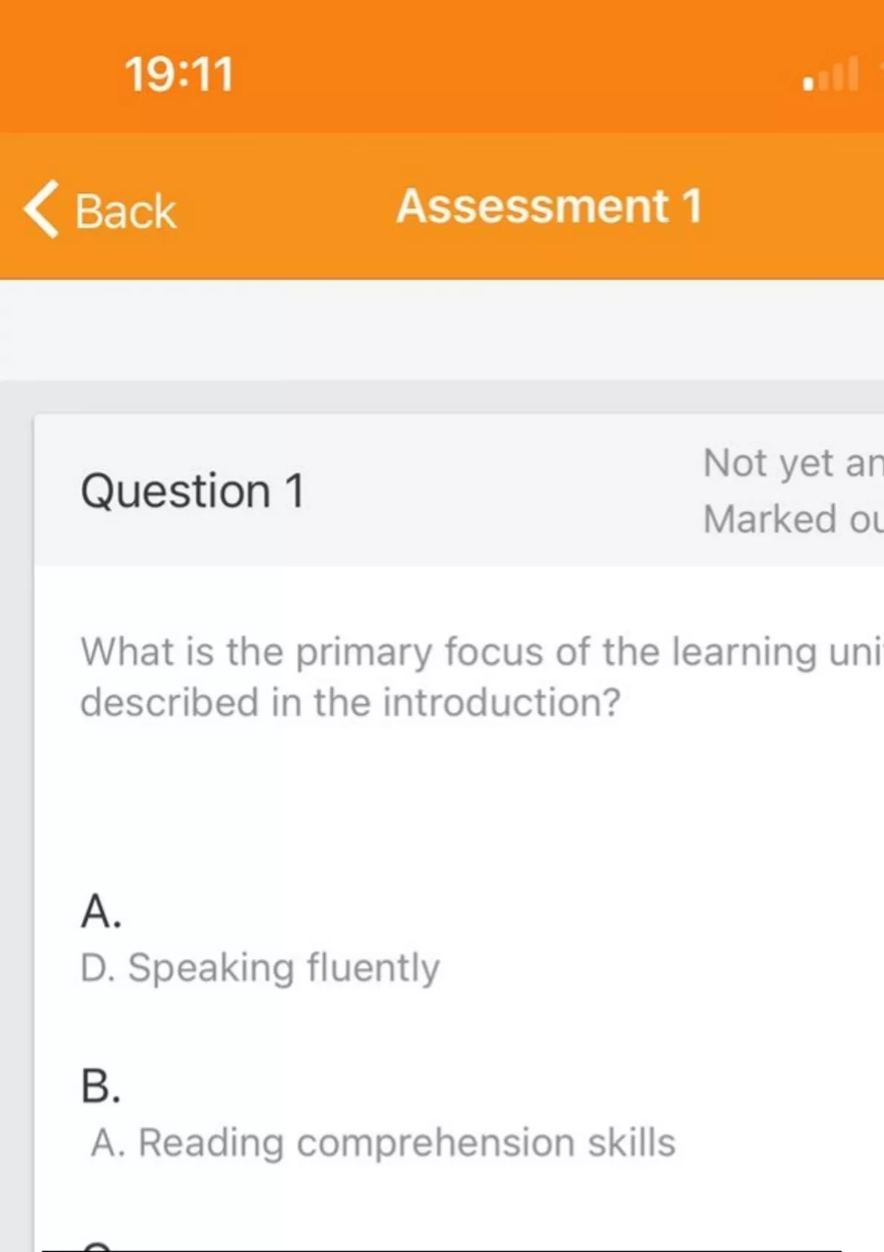Image resolution: width=884 pixels, height=1252 pixels.
Task: Click the blank area between question and options
Action: [x=442, y=803]
